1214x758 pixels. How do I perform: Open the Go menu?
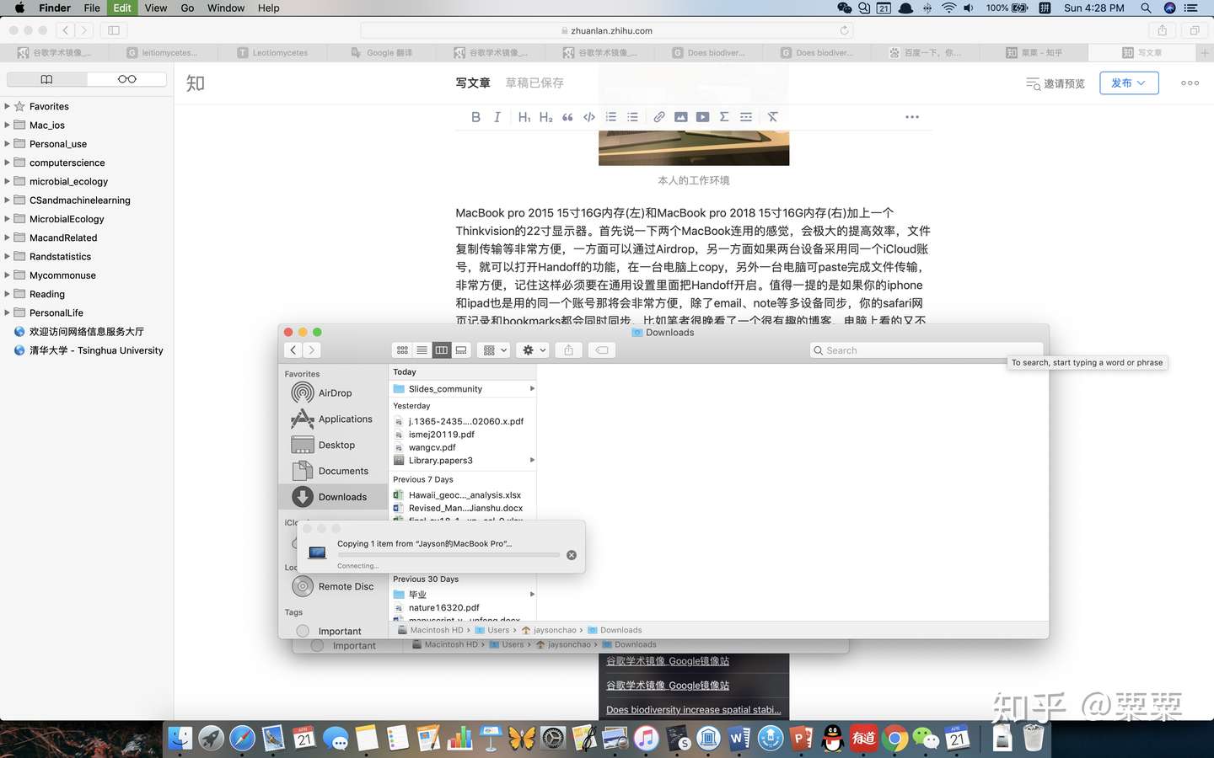pos(187,8)
